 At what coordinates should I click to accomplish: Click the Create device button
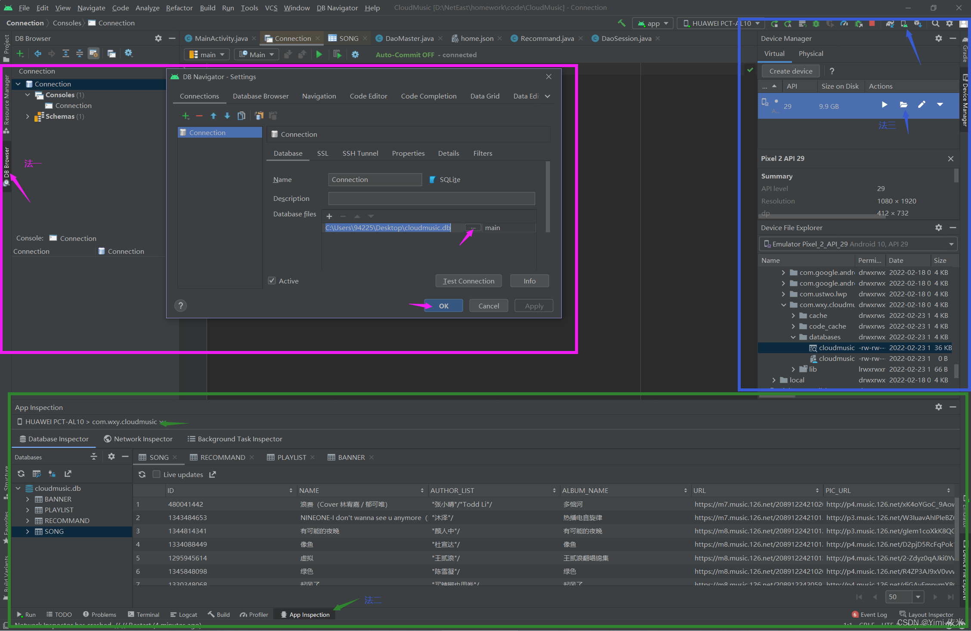(x=791, y=71)
